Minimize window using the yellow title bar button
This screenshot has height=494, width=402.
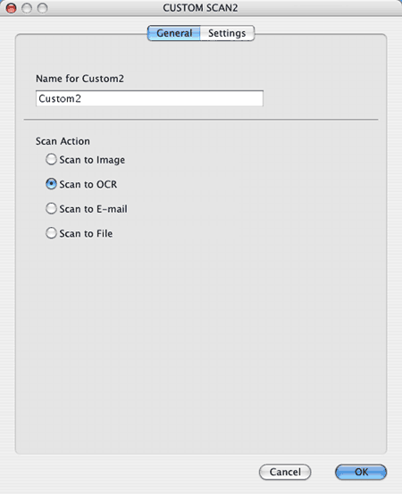27,8
